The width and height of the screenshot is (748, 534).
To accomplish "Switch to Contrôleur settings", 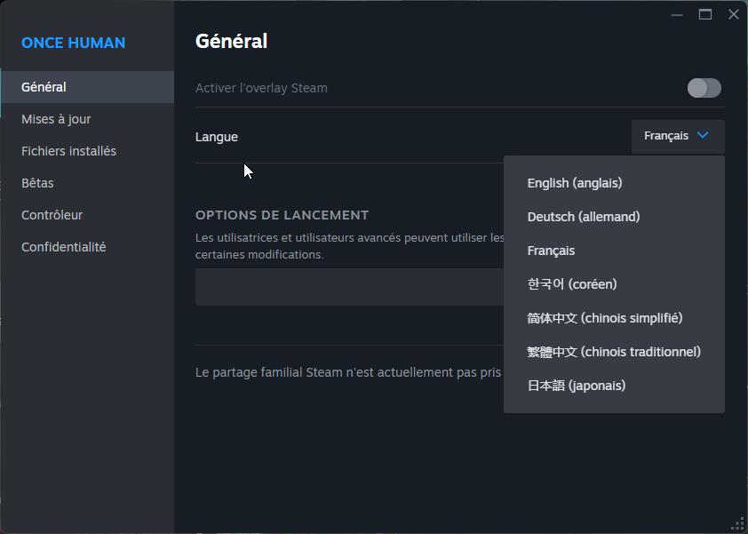I will (x=52, y=215).
